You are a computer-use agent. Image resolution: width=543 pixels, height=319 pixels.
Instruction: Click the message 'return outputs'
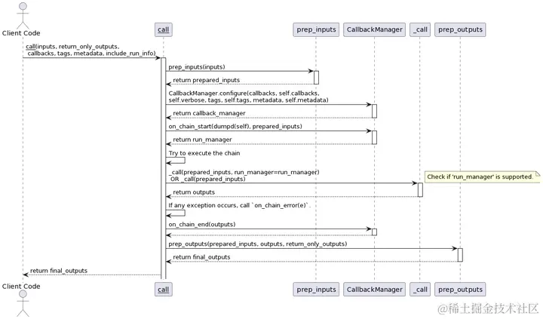point(194,192)
